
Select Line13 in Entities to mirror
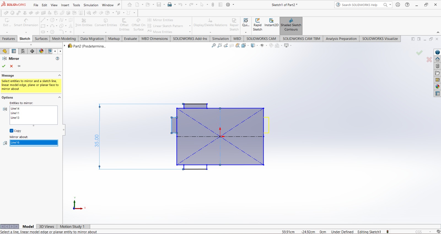(x=15, y=118)
